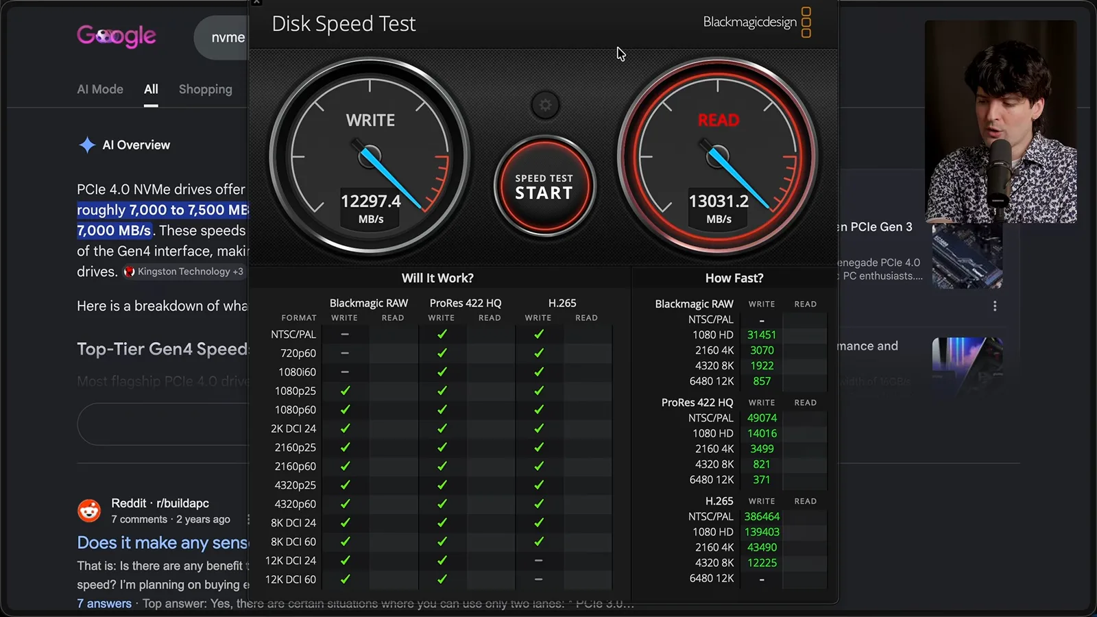Click the 'Top-Tier Gen4 Speed' heading
Screen dimensions: 1097x617
162,349
